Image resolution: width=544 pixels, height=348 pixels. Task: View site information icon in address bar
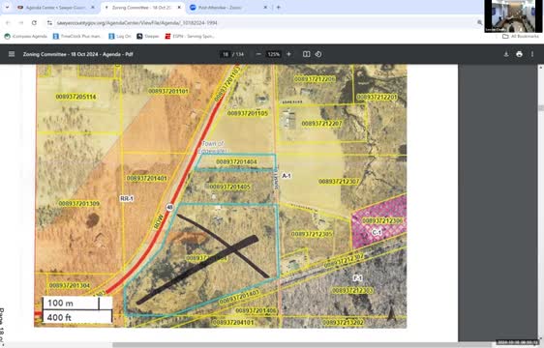coord(49,23)
